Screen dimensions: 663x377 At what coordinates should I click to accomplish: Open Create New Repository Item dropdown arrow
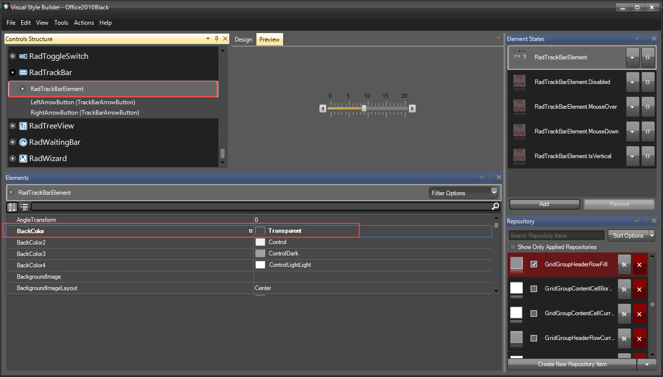(647, 364)
